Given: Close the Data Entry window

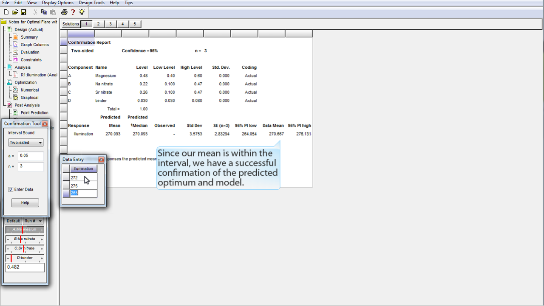Looking at the screenshot, I should [101, 160].
